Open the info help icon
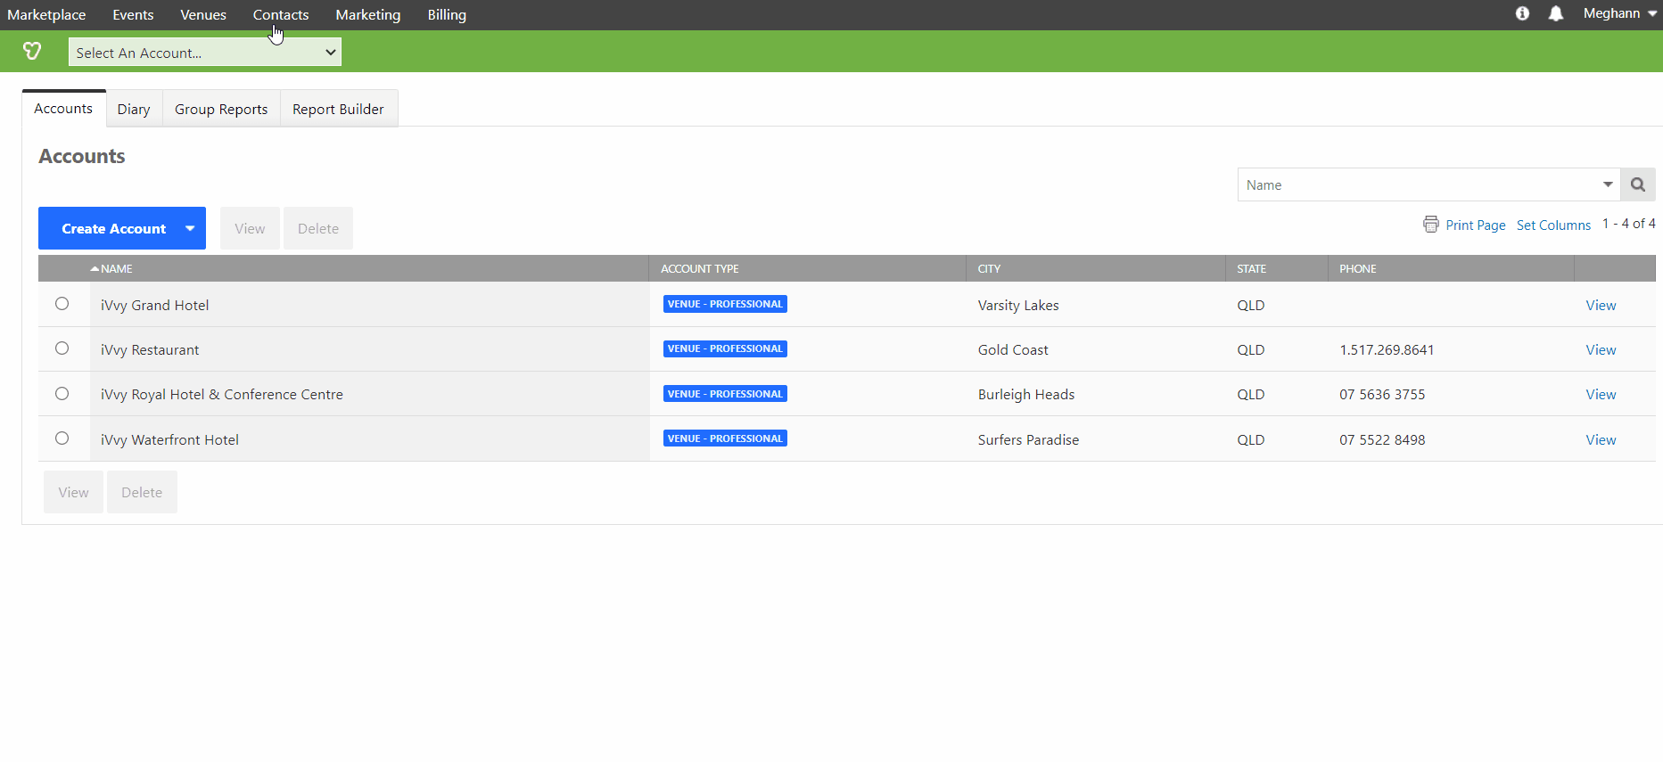This screenshot has width=1663, height=762. [1522, 13]
